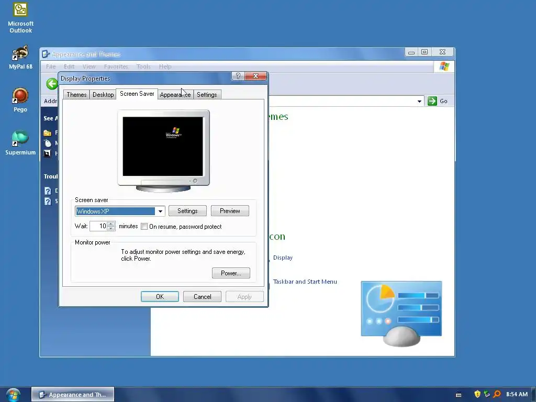
Task: Click the Power... button
Action: pos(231,273)
